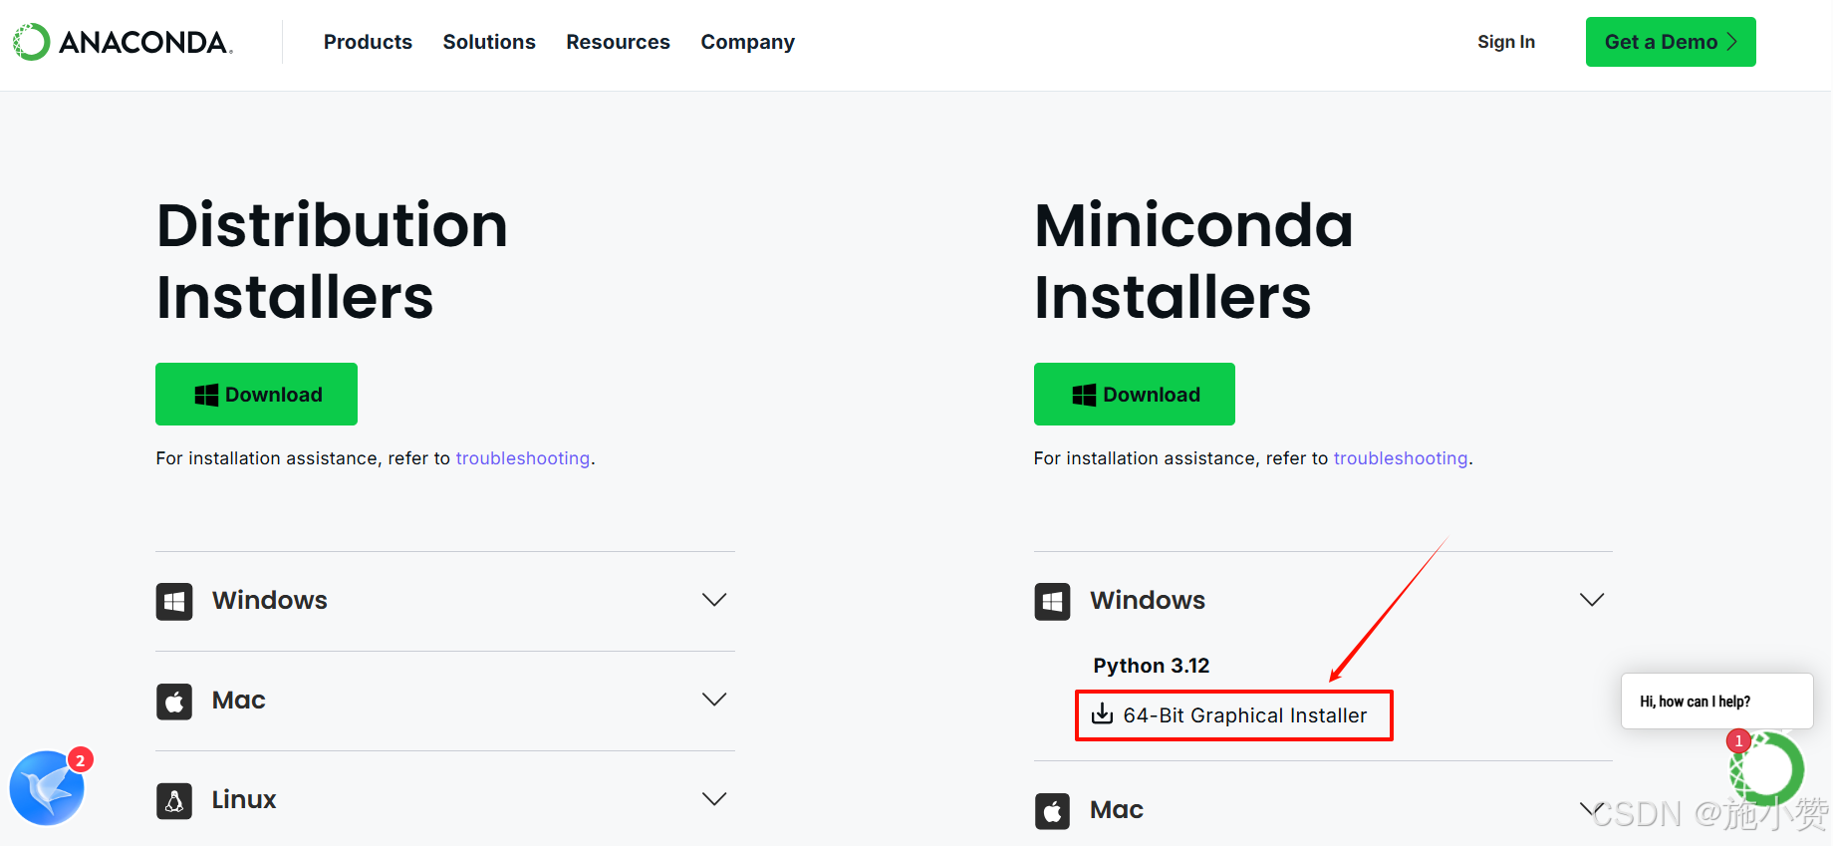Image resolution: width=1833 pixels, height=846 pixels.
Task: Click the Python 3.12 label
Action: 1151,666
